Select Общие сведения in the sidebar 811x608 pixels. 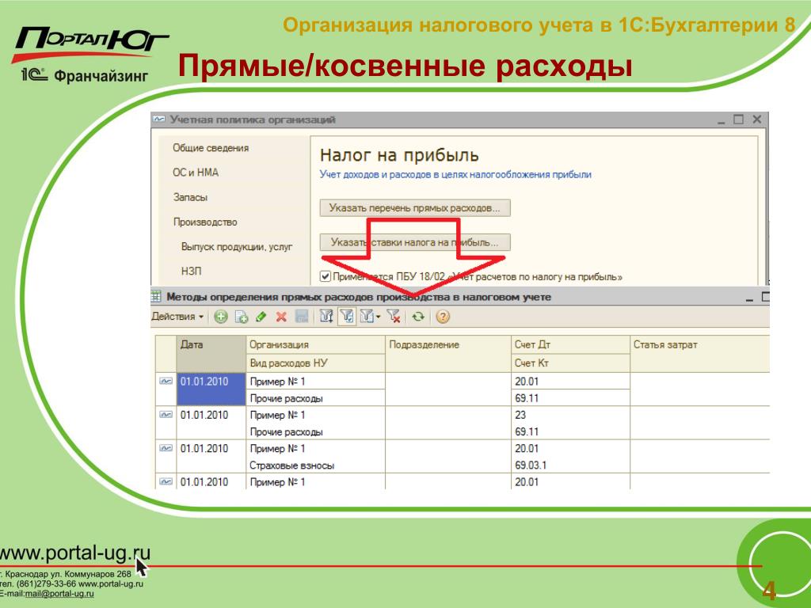coord(211,148)
